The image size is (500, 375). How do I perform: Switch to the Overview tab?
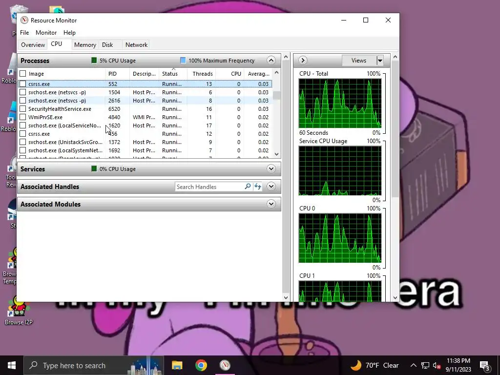[x=33, y=44]
